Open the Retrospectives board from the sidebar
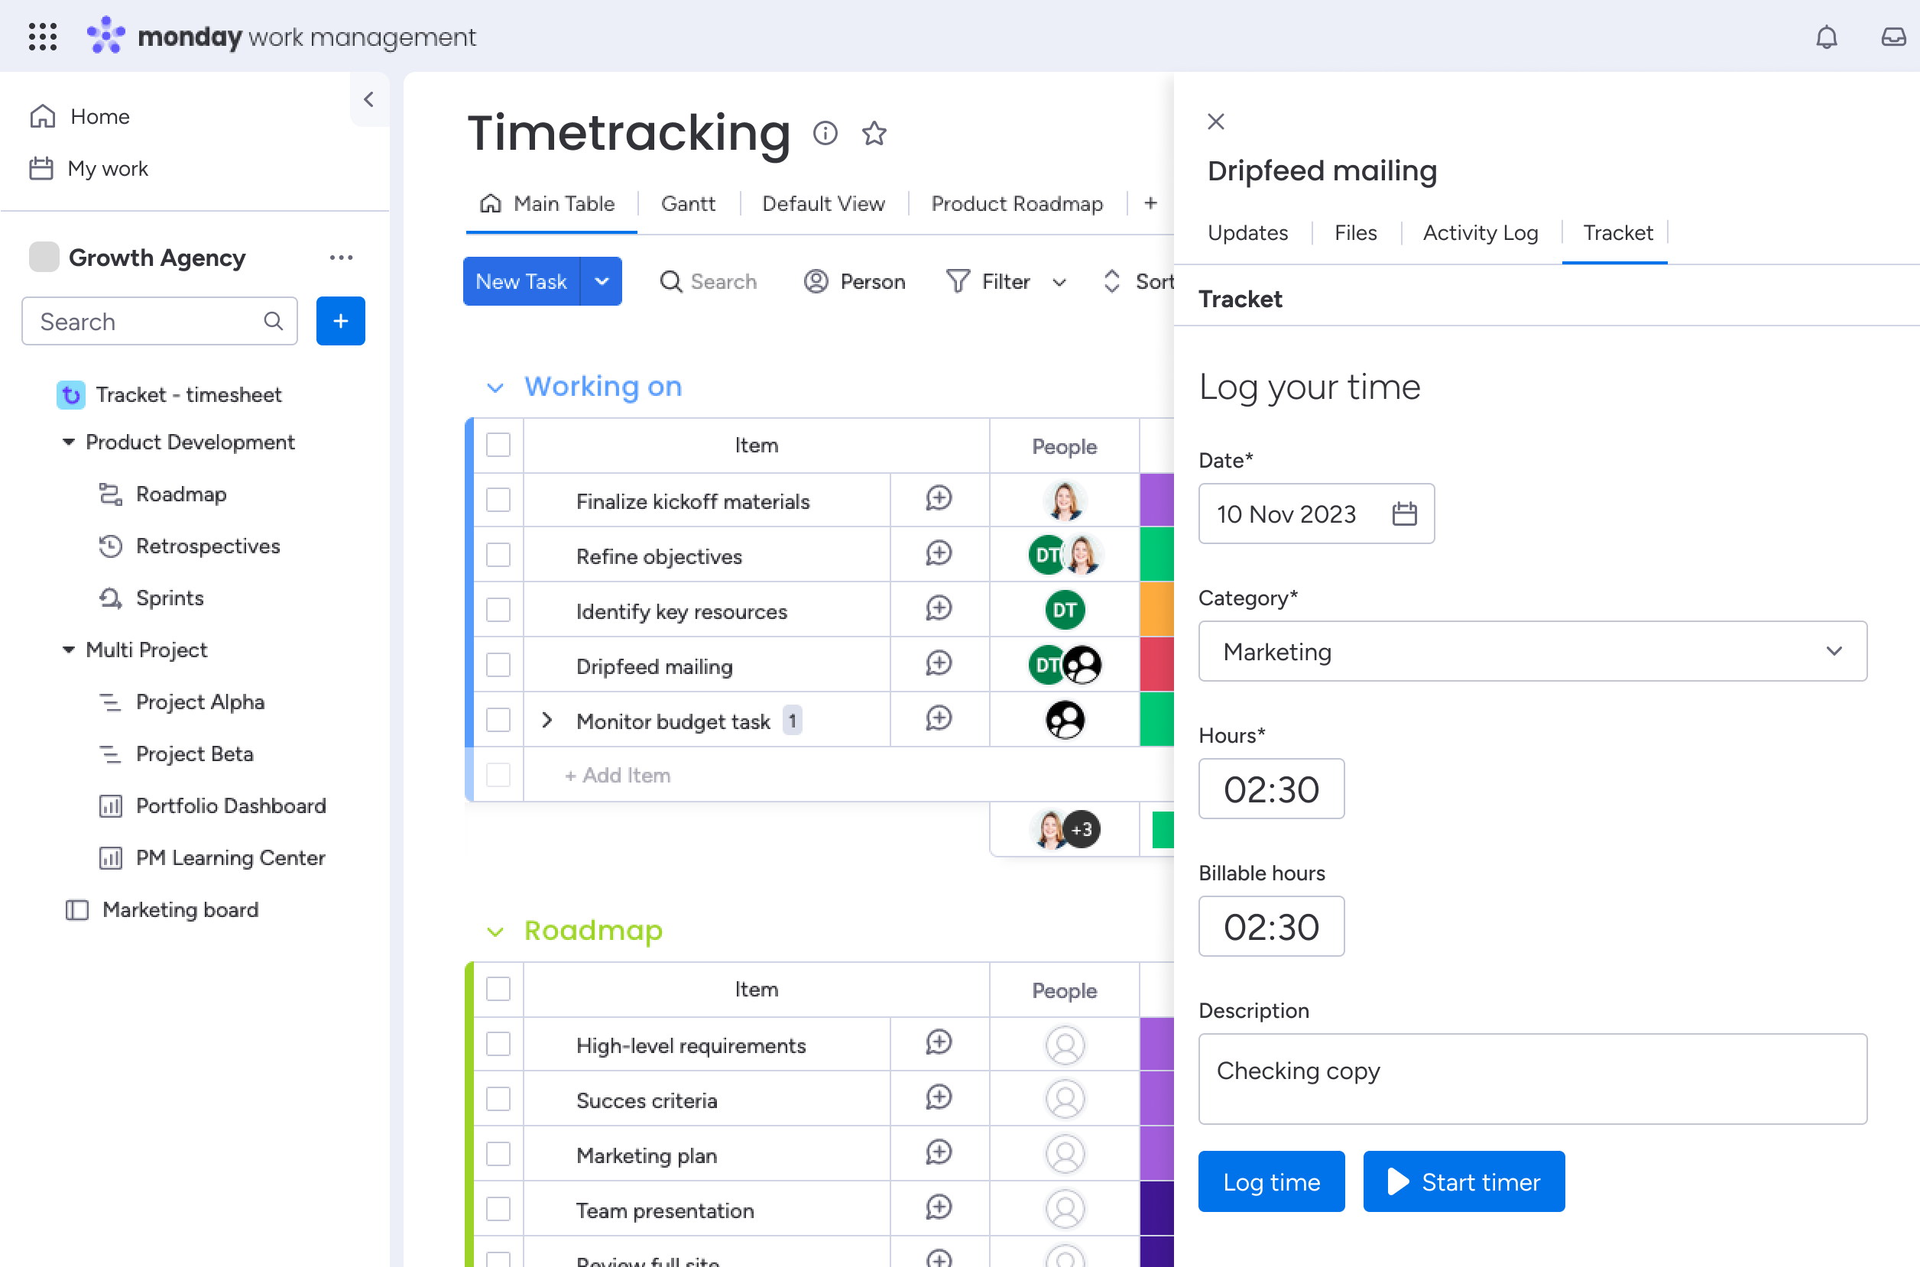The image size is (1920, 1267). pos(208,546)
